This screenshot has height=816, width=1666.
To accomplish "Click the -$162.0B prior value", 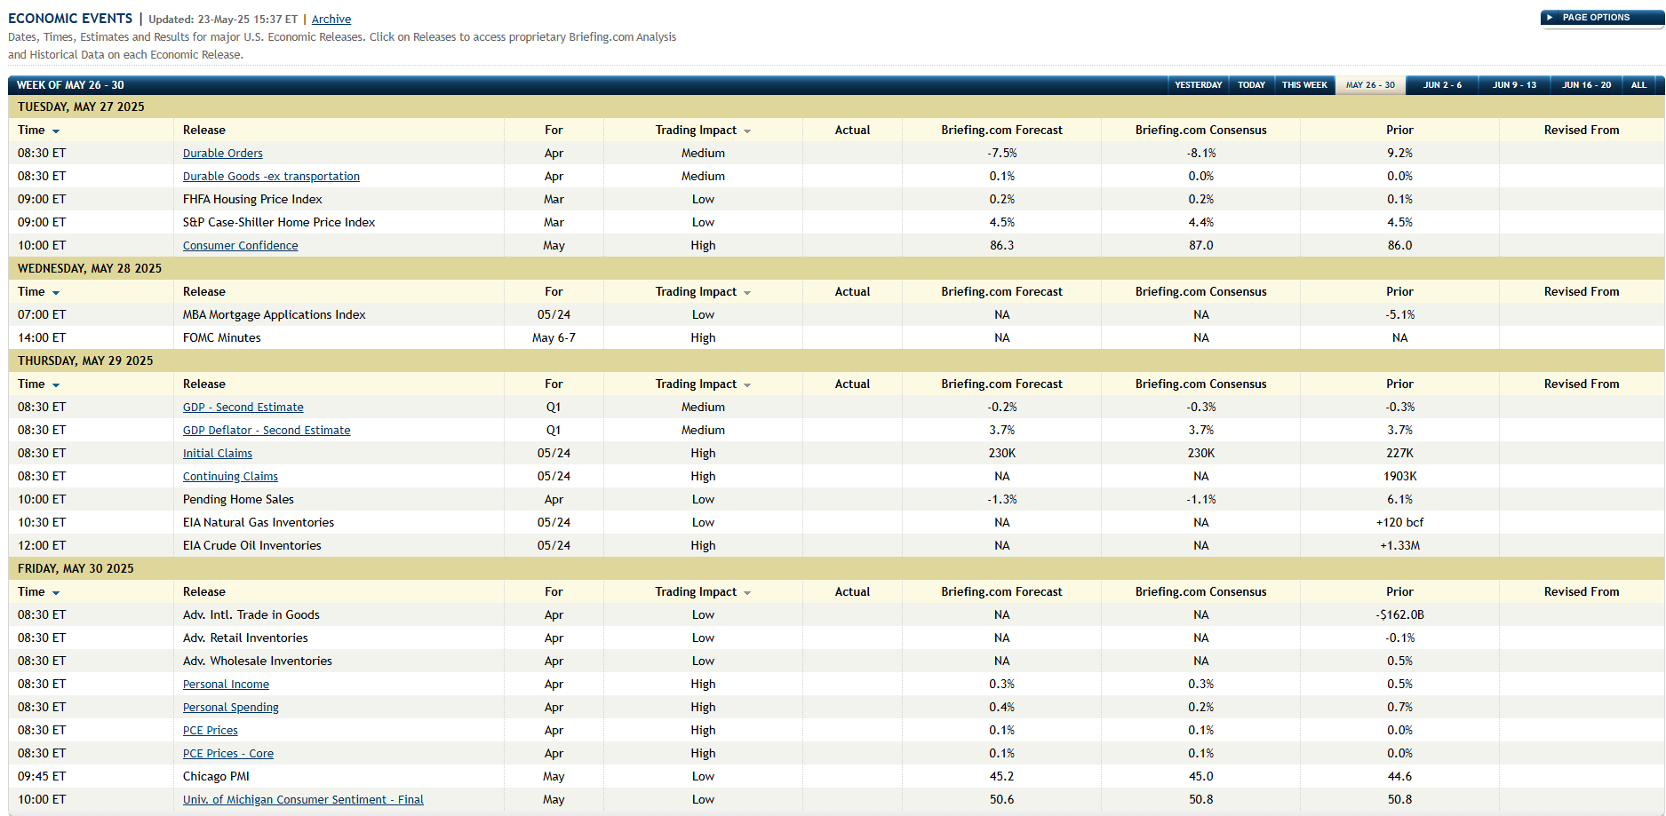I will 1400,615.
